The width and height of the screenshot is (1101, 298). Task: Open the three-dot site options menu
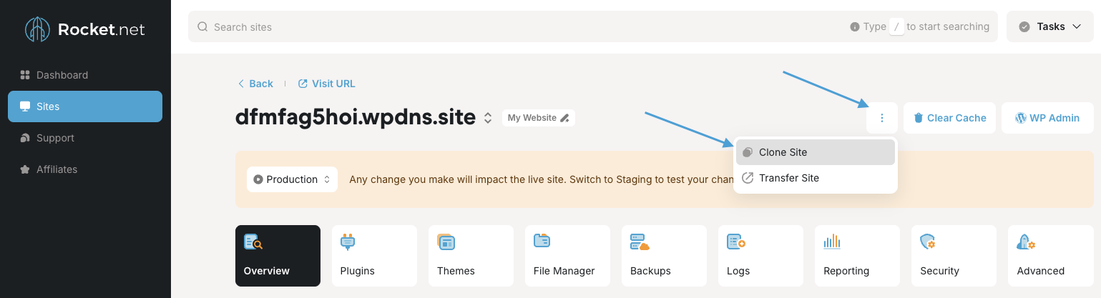(x=881, y=118)
